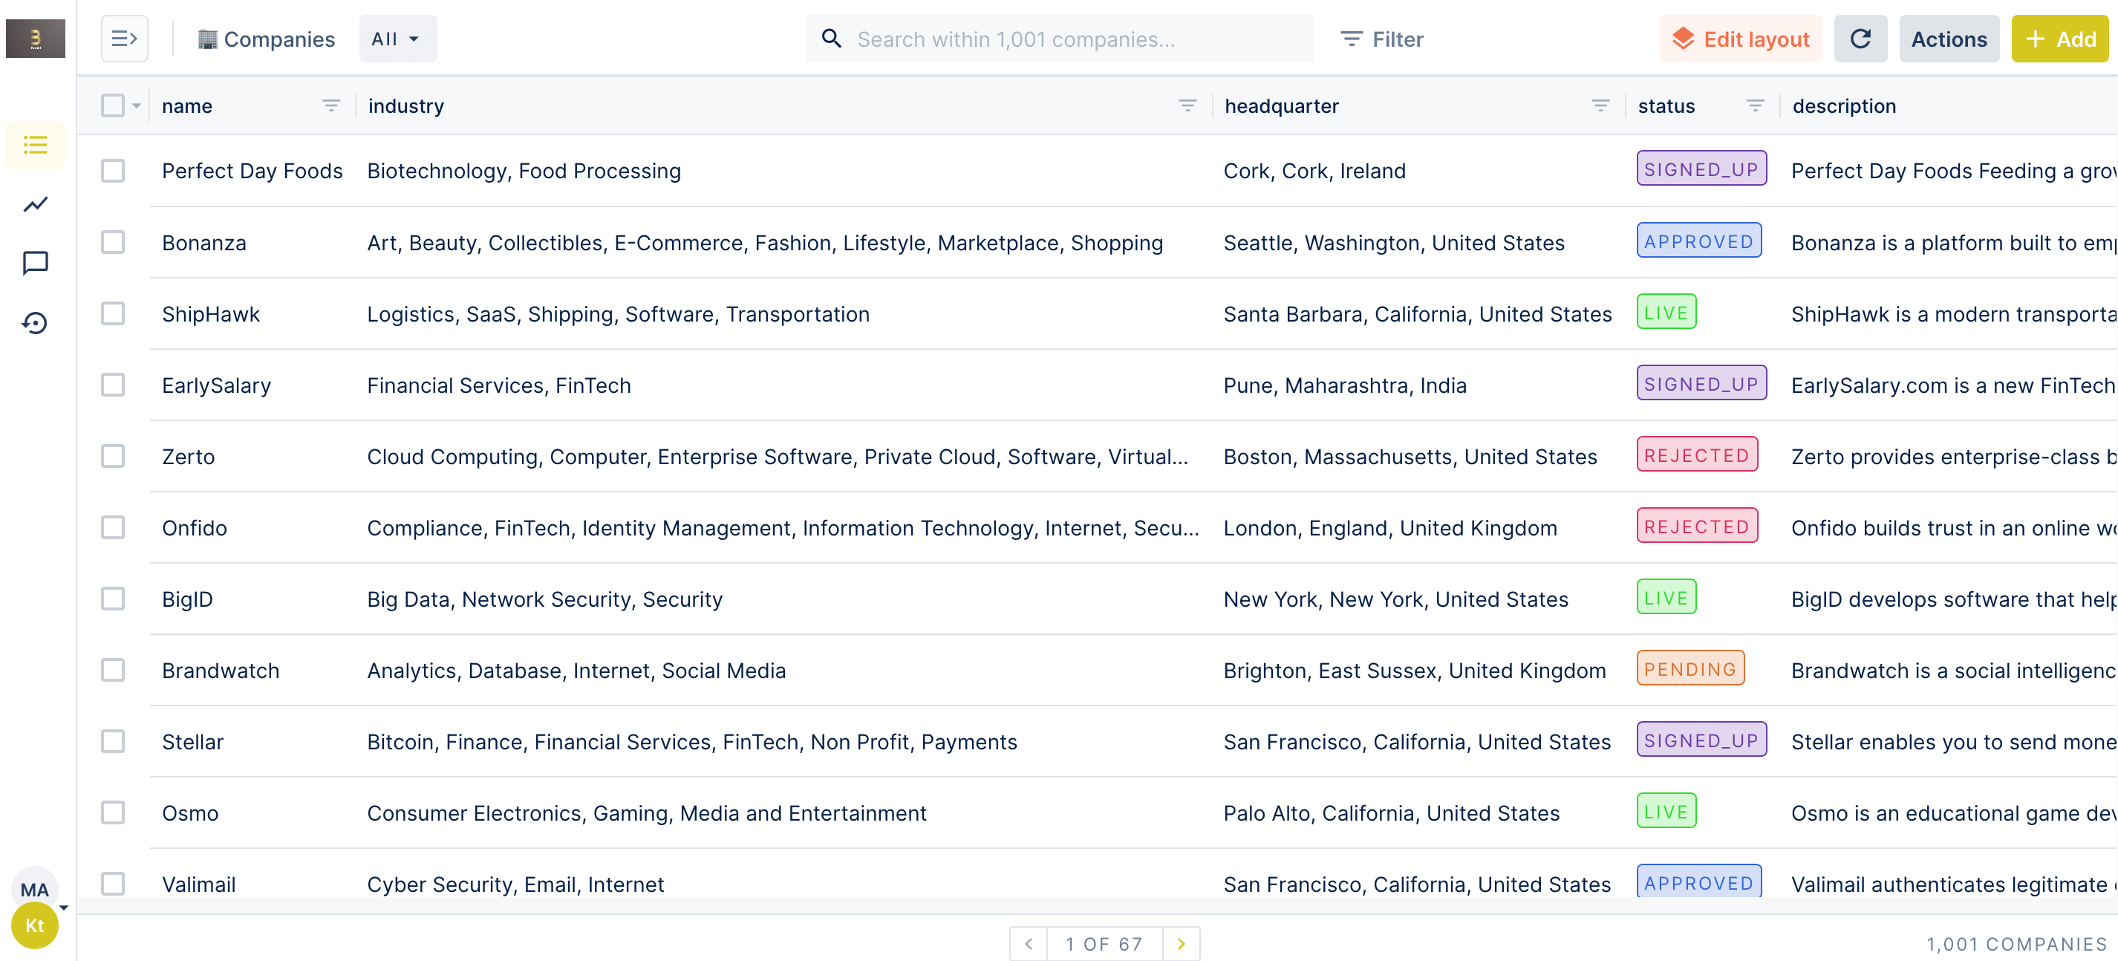Expand the user account dropdown arrow
The image size is (2118, 961).
(64, 908)
